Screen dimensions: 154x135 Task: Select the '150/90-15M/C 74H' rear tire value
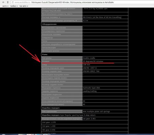coord(91,71)
